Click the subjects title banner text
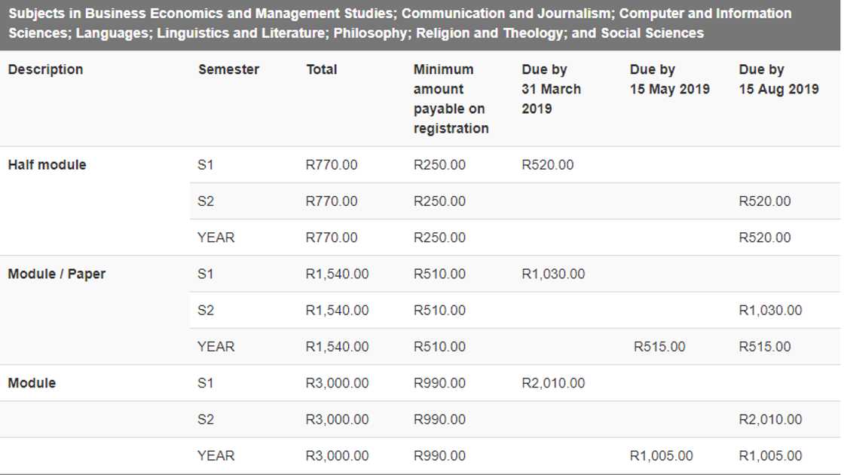This screenshot has height=475, width=844. click(399, 23)
